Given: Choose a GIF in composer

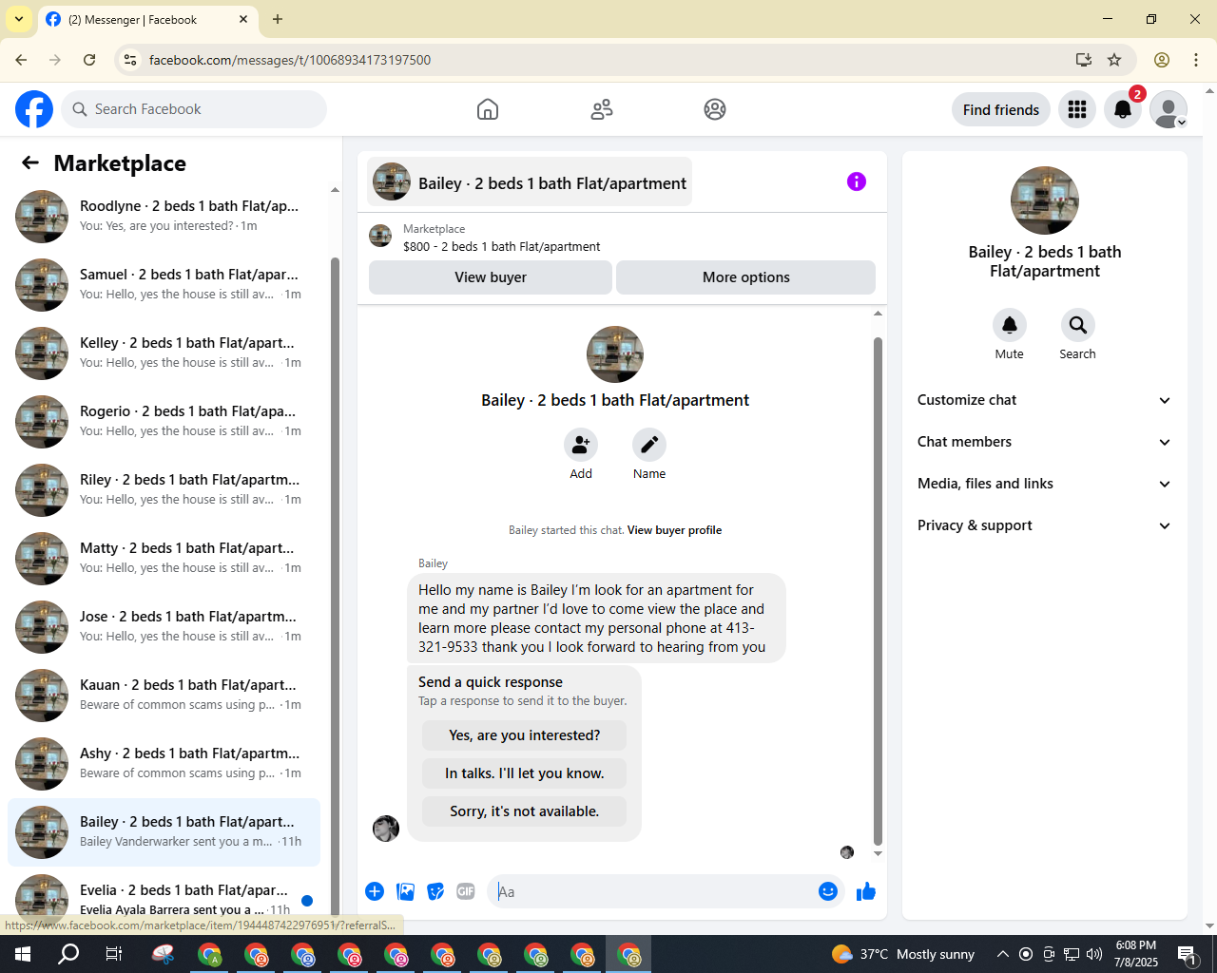Looking at the screenshot, I should [x=466, y=891].
